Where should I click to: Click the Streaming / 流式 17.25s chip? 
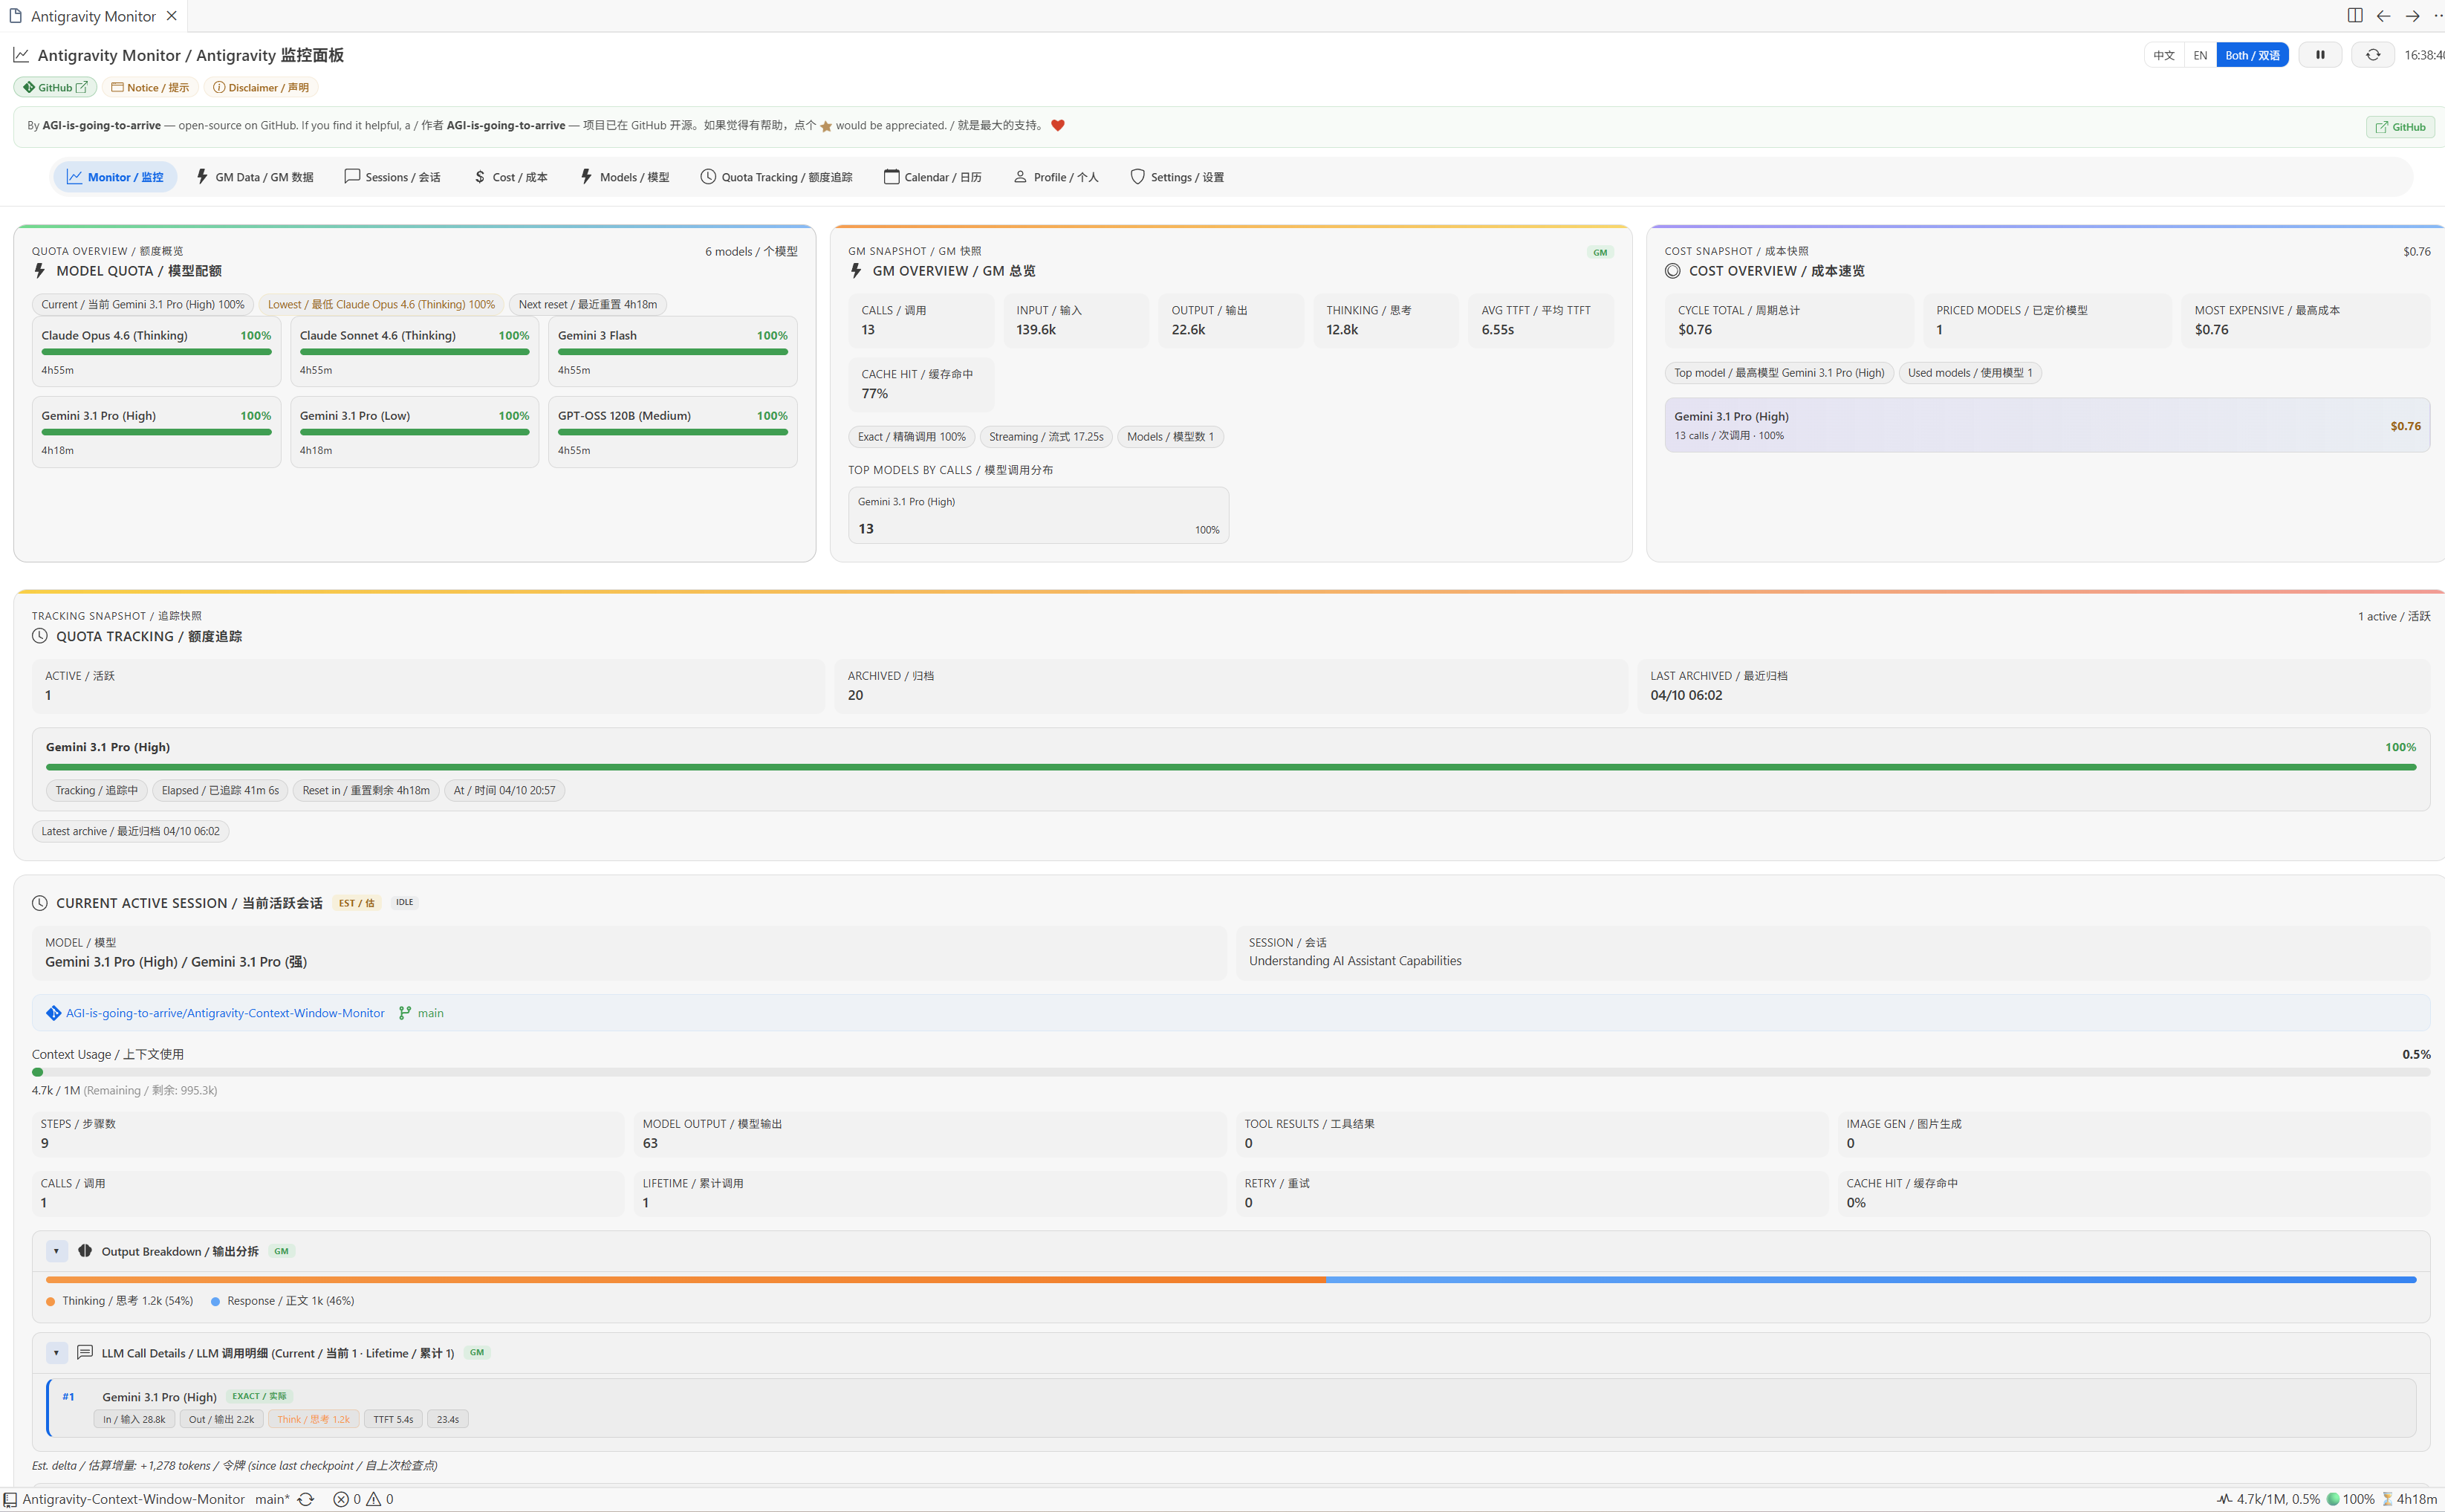pyautogui.click(x=1045, y=437)
